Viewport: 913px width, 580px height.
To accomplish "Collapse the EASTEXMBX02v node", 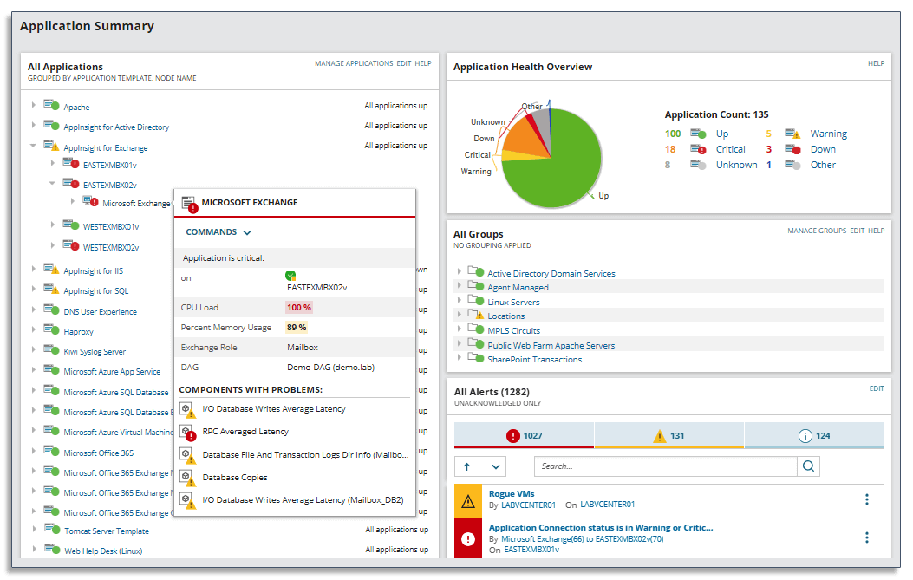I will (52, 183).
